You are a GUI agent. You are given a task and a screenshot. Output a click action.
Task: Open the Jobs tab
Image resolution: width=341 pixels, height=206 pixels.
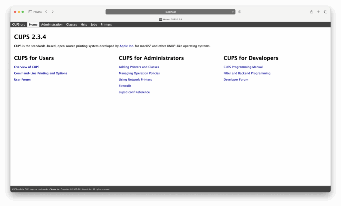pyautogui.click(x=94, y=25)
